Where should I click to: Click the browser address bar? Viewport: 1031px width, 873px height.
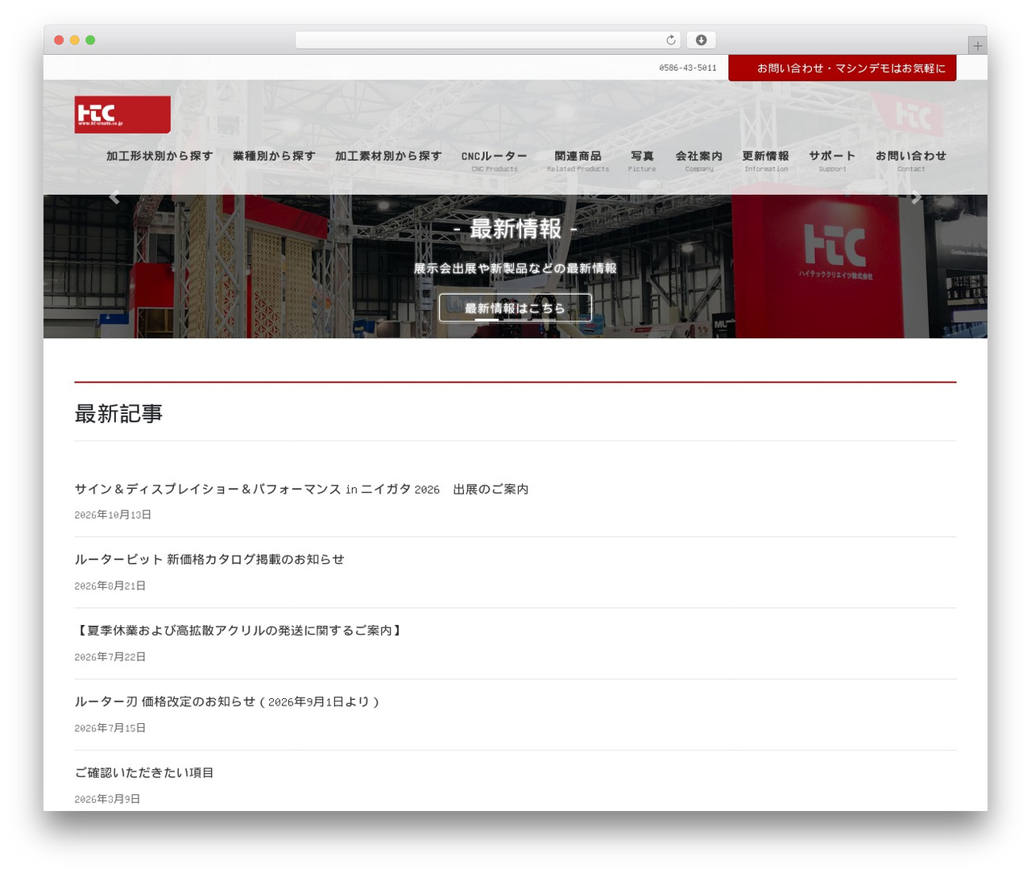[x=487, y=40]
